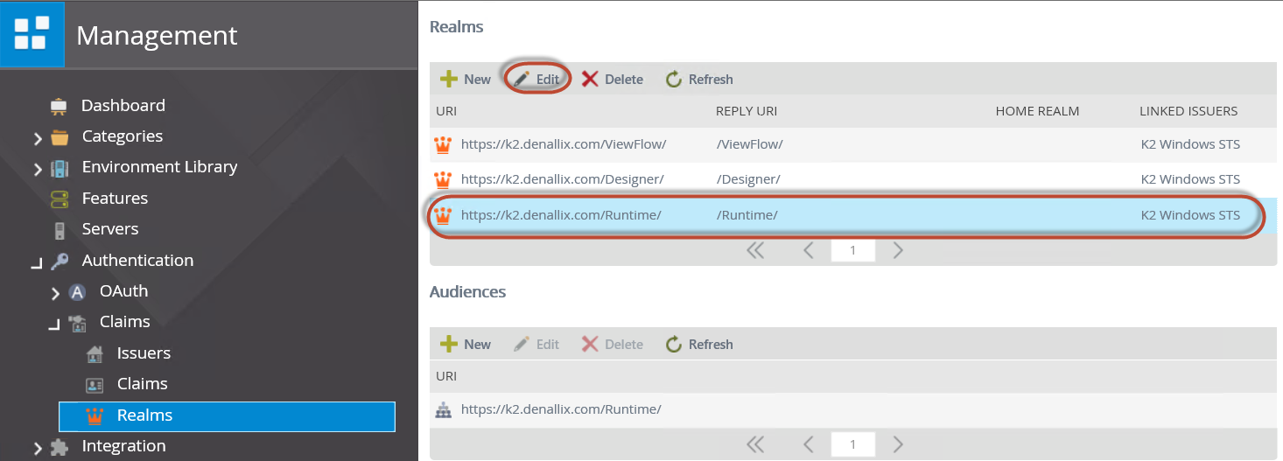Expand the Categories tree node
1283x461 pixels.
click(x=38, y=138)
